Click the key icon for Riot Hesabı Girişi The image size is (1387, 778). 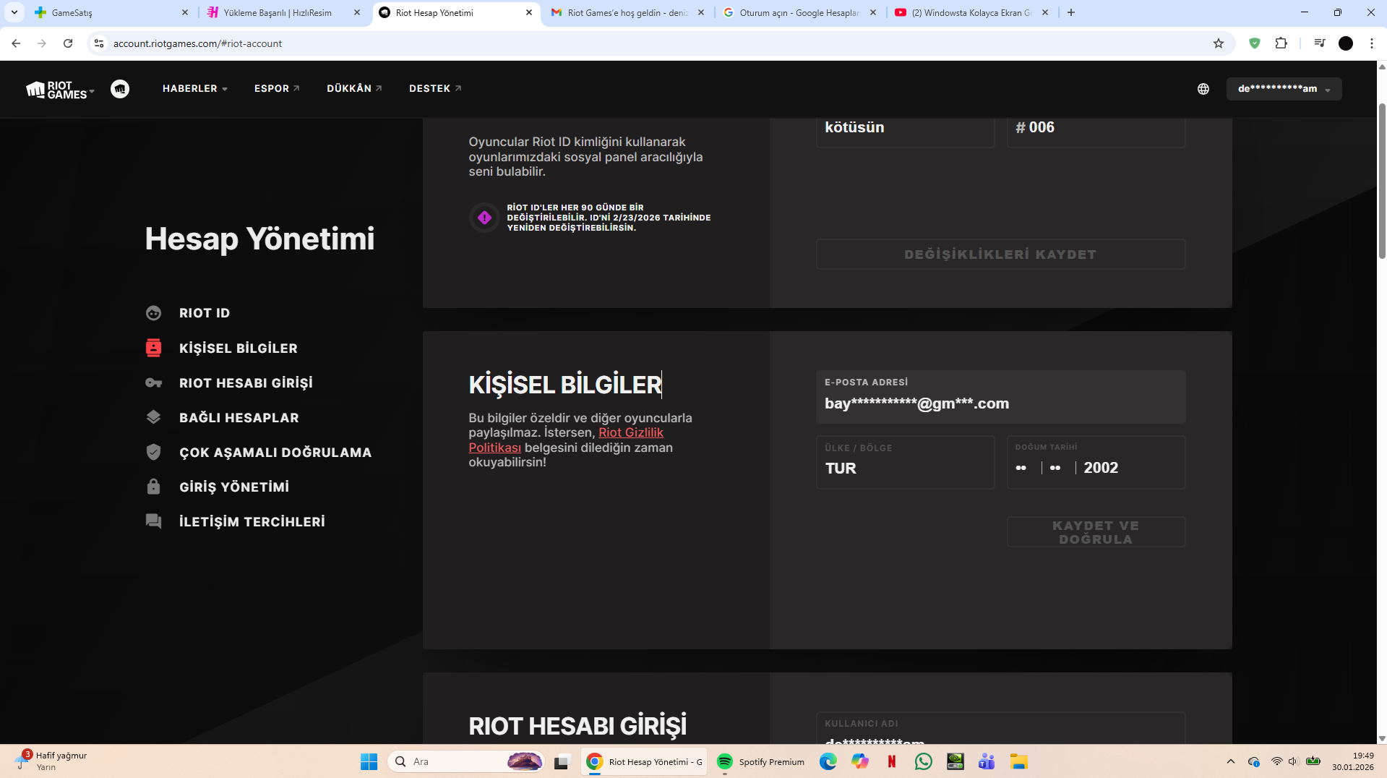153,382
